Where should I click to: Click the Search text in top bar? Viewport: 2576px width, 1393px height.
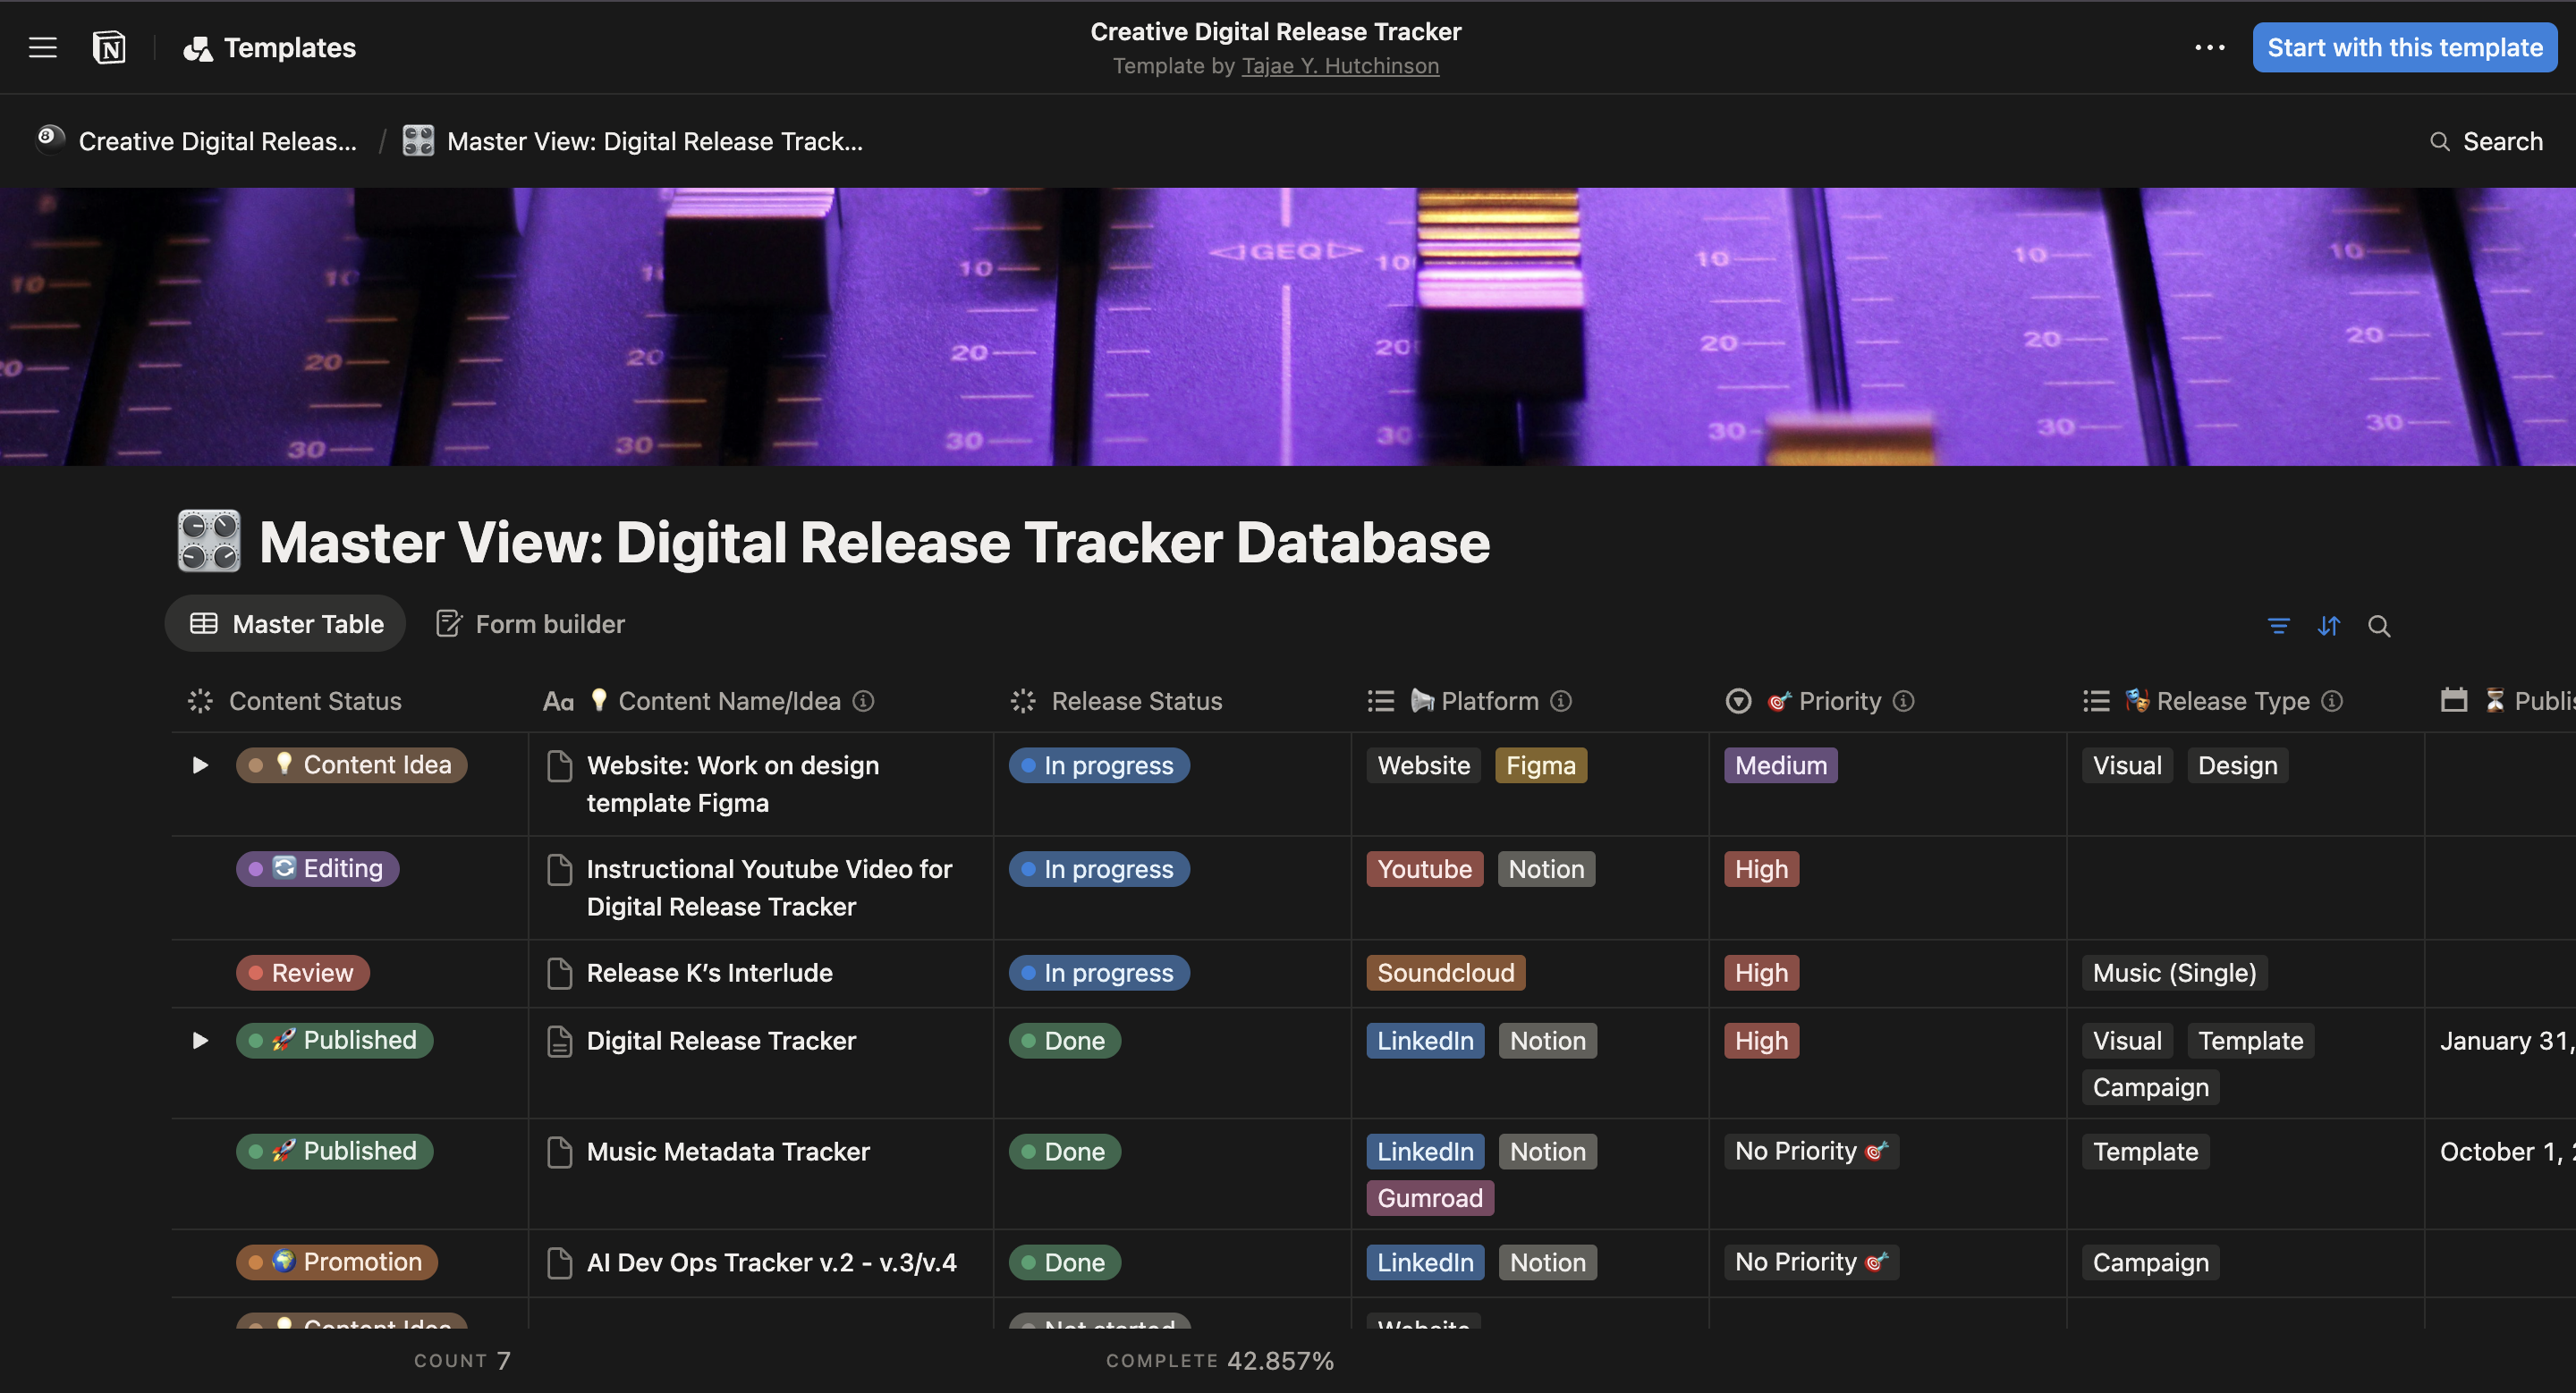(2502, 142)
